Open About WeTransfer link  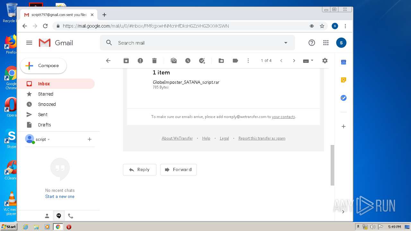[177, 138]
